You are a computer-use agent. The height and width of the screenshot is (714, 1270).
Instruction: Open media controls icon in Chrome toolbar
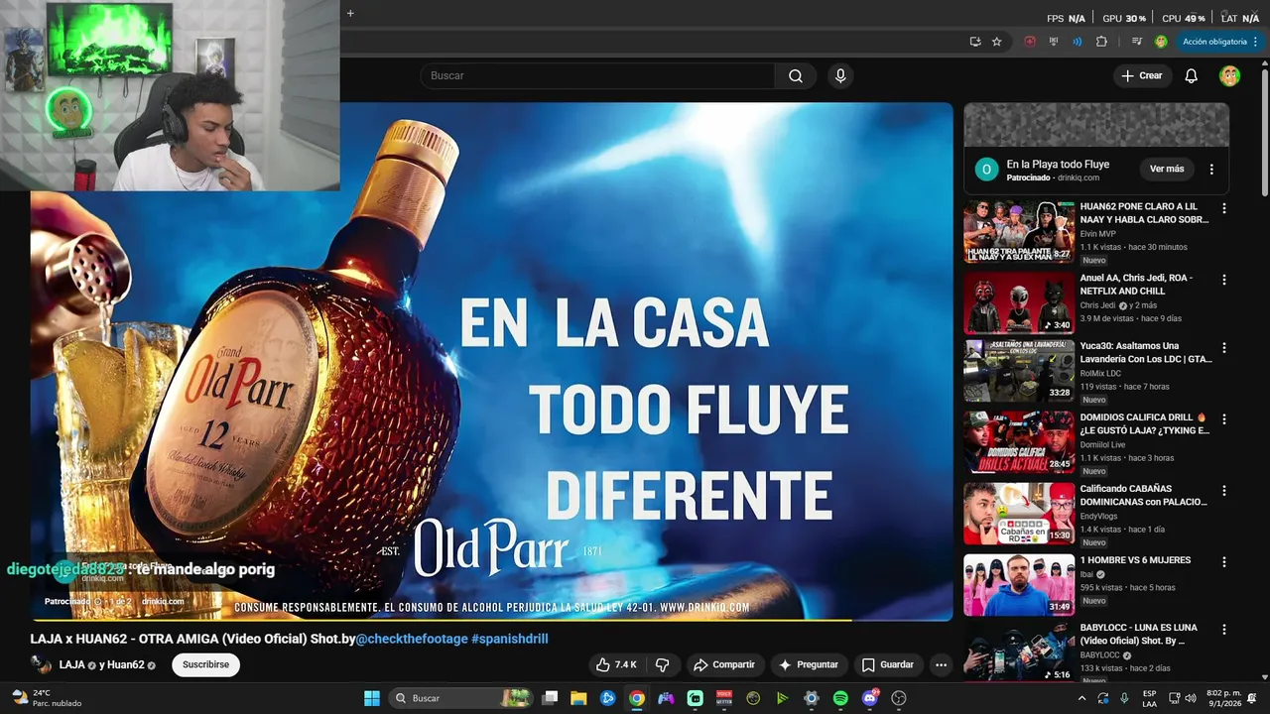[x=1136, y=42]
